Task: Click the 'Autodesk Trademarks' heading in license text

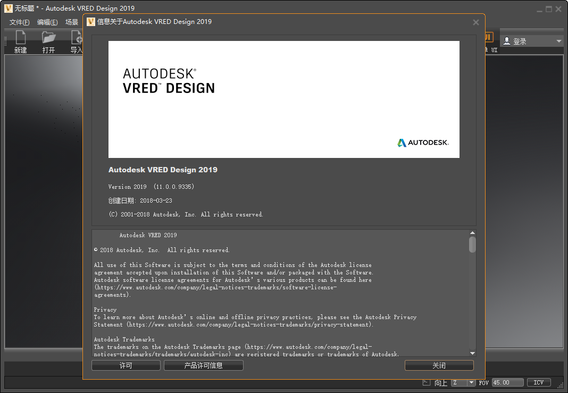Action: [x=124, y=339]
